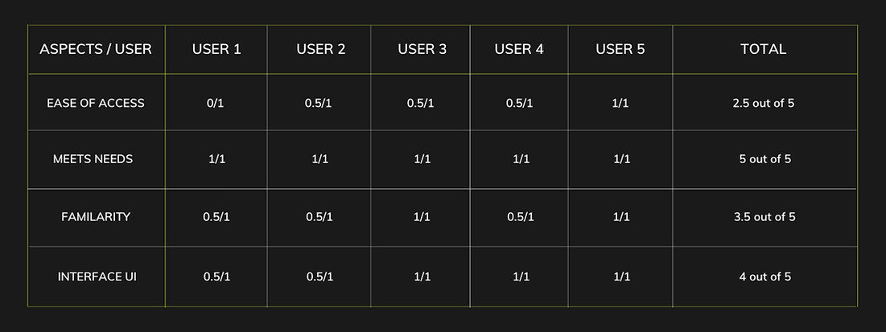886x332 pixels.
Task: Click the USER 5 column header
Action: coord(620,49)
